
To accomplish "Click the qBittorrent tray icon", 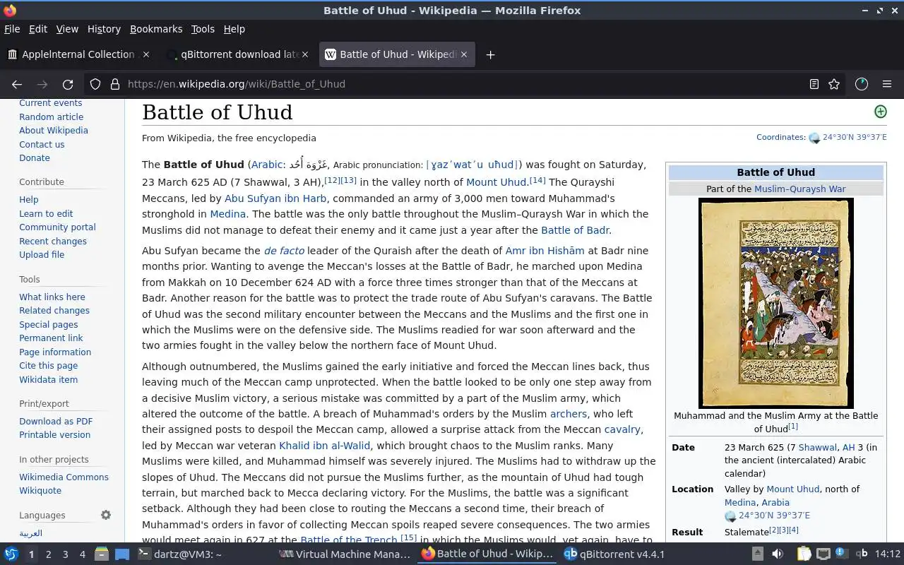I will (x=862, y=554).
